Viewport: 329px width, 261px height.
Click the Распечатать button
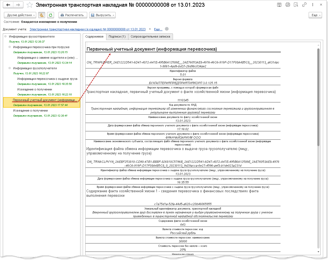73,15
